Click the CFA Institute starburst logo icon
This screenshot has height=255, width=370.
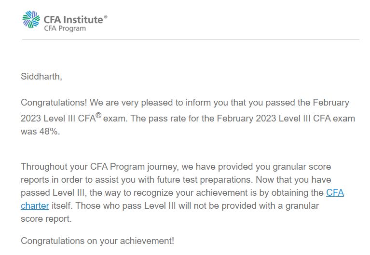31,19
